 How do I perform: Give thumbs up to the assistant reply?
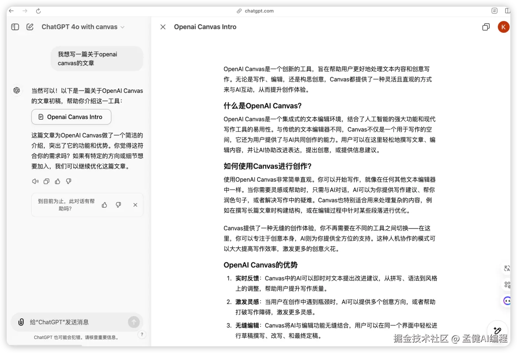tap(58, 181)
